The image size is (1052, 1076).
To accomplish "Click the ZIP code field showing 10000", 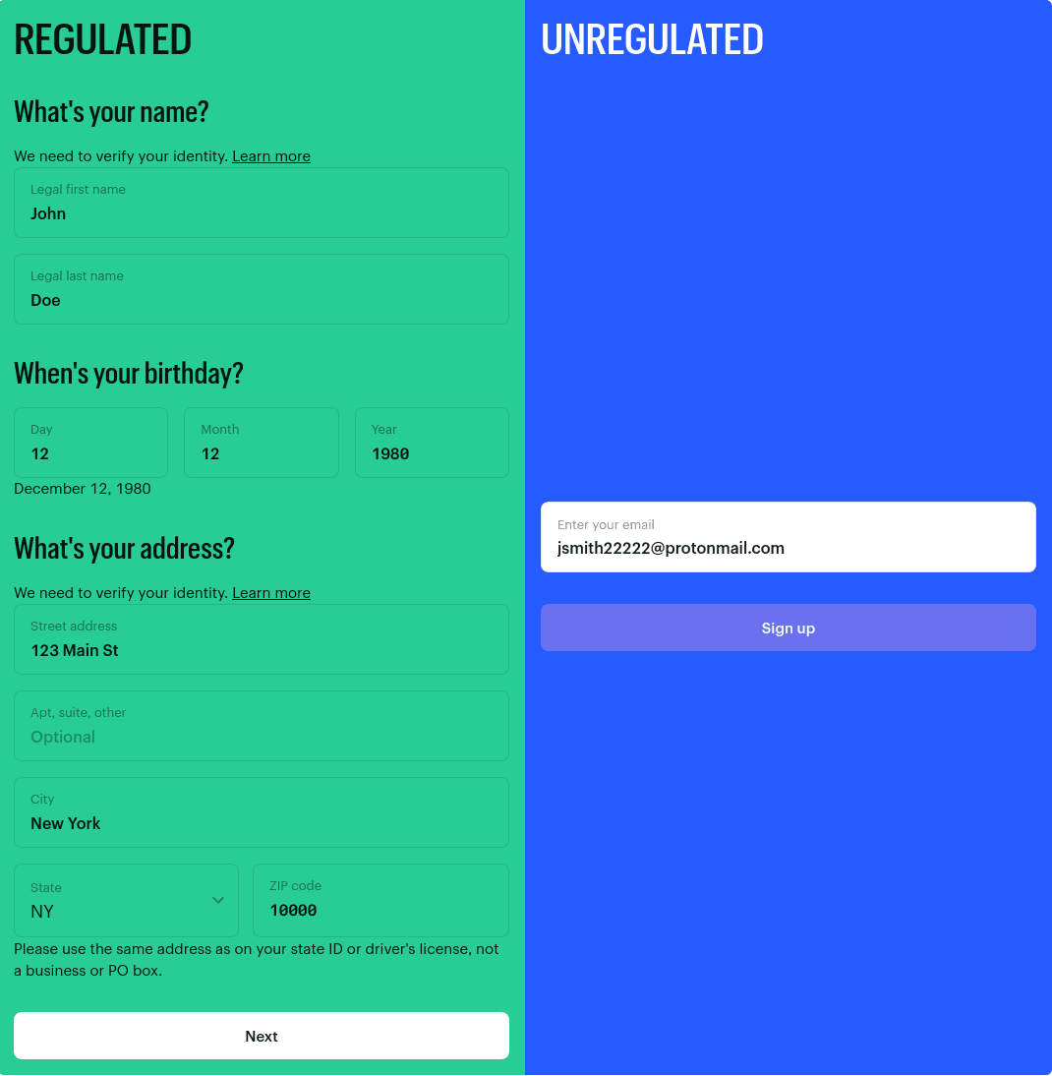I will tap(380, 900).
